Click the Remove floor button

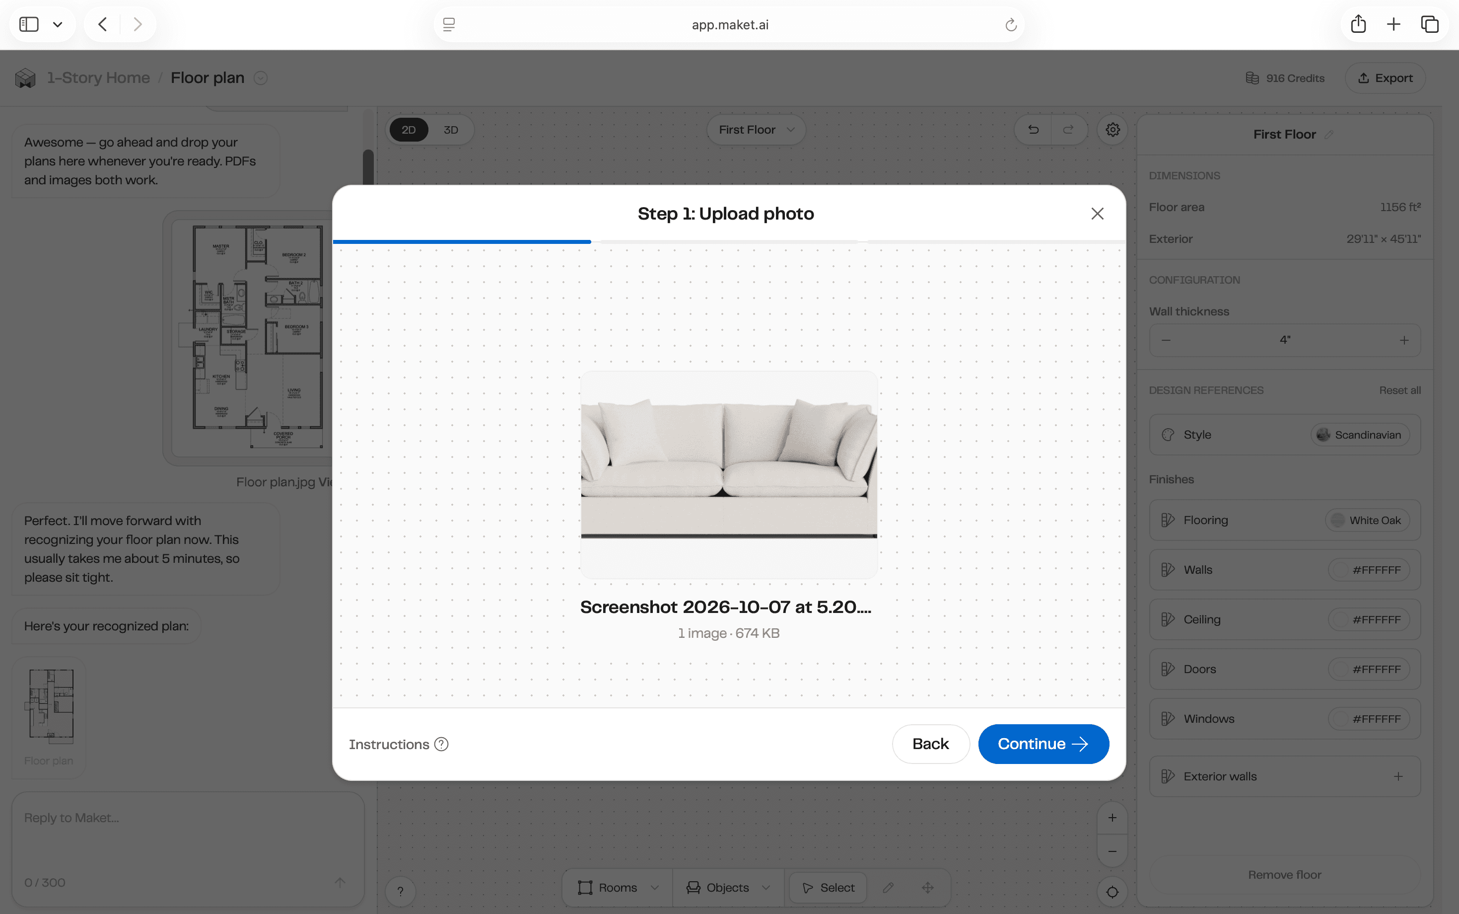(1284, 874)
